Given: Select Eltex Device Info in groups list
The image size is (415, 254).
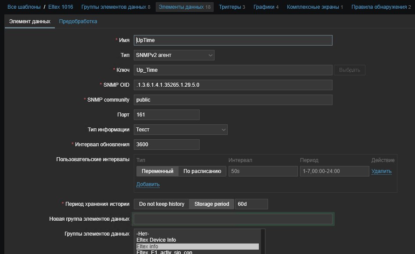Looking at the screenshot, I should point(156,240).
